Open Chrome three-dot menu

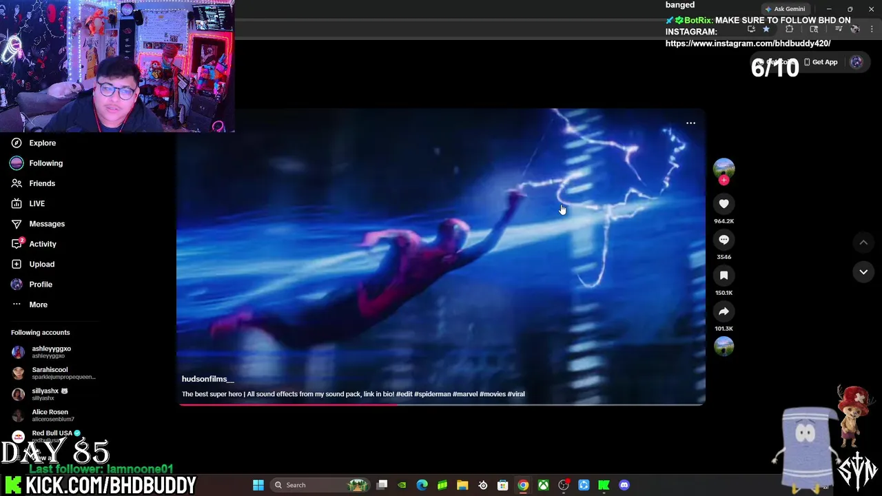[x=872, y=29]
